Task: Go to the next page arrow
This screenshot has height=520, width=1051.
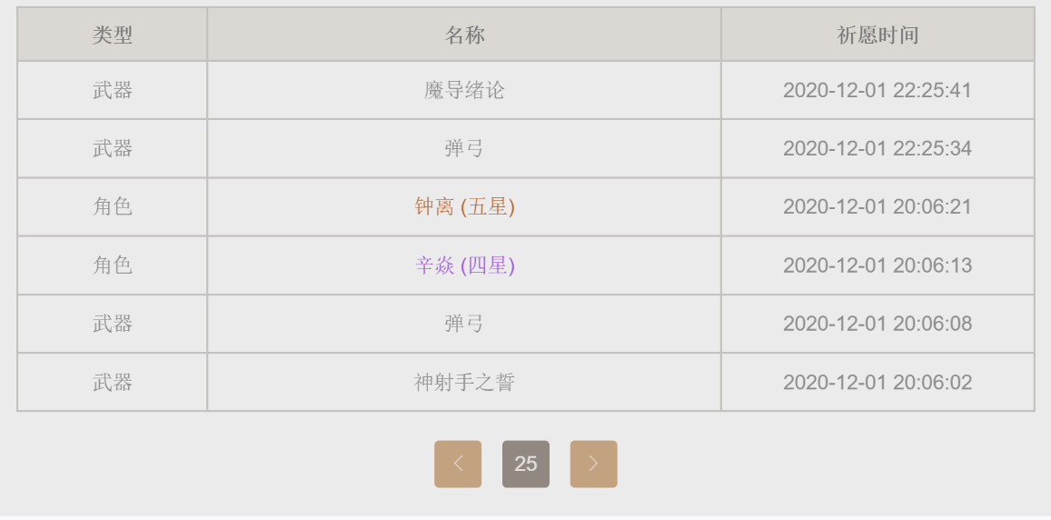Action: tap(593, 464)
